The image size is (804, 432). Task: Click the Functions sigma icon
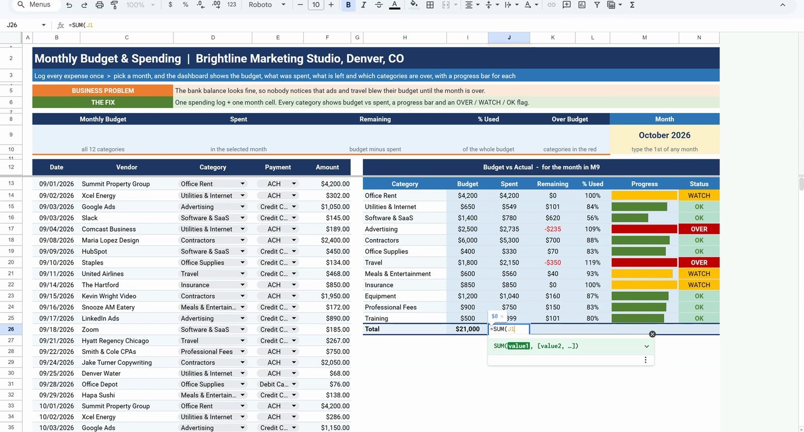[632, 5]
